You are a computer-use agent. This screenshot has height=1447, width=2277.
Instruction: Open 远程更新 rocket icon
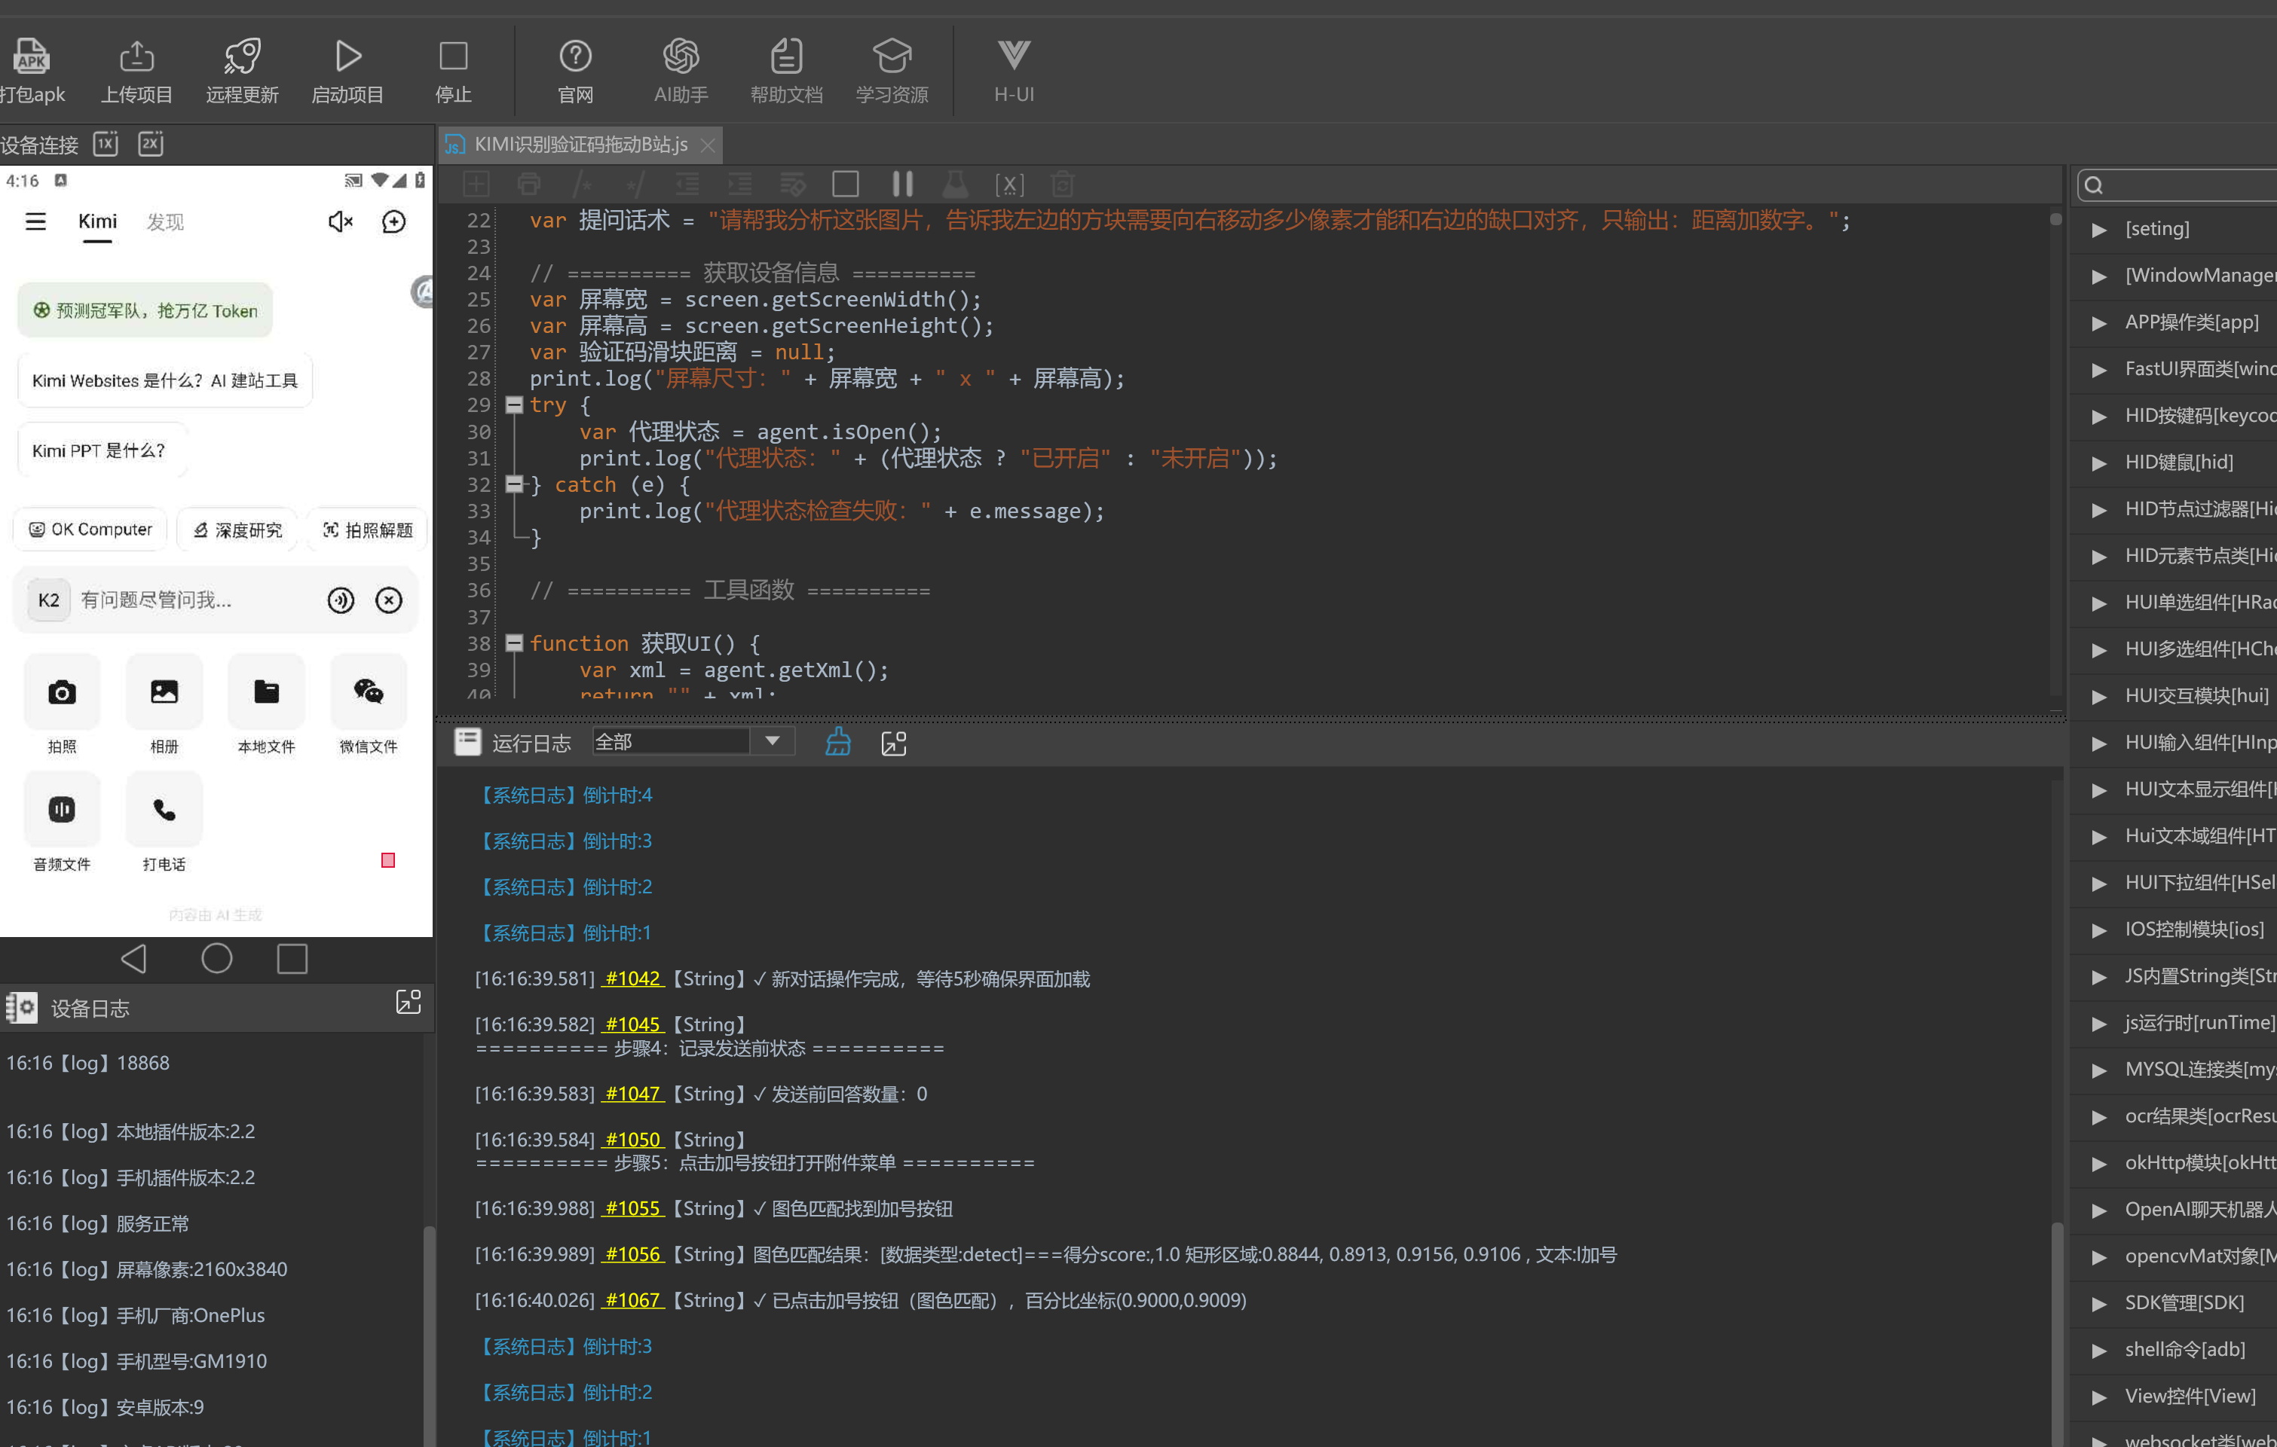[x=242, y=56]
